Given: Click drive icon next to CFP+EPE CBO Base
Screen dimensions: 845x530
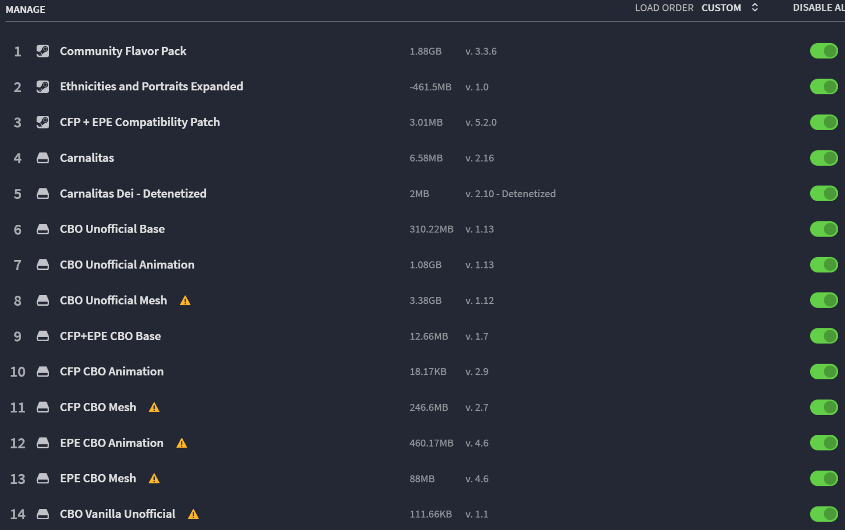Looking at the screenshot, I should 43,336.
